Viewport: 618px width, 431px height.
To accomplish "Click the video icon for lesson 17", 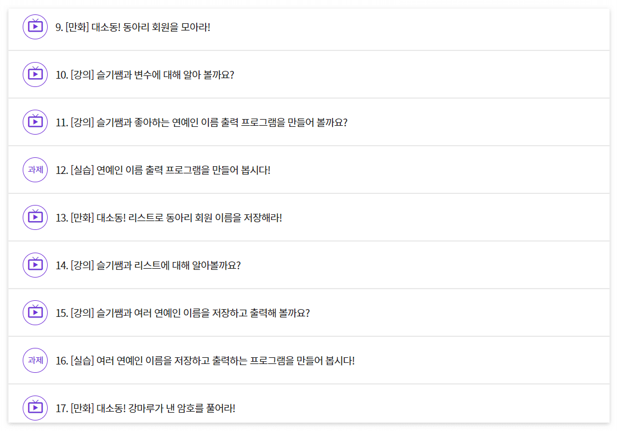I will 34,407.
